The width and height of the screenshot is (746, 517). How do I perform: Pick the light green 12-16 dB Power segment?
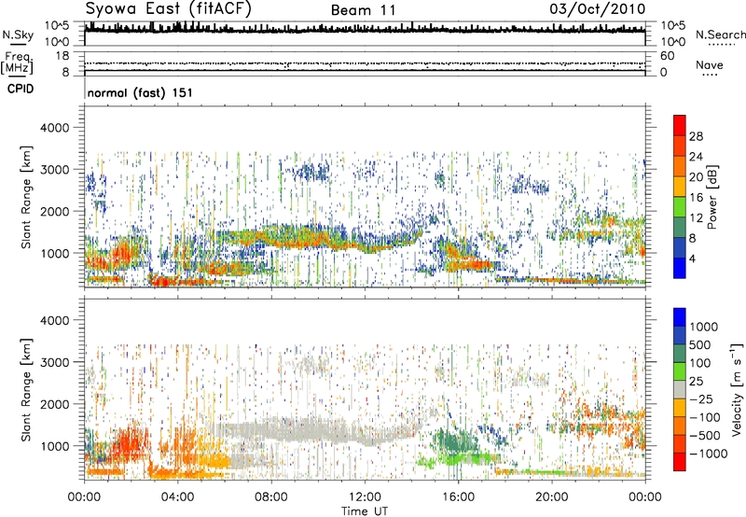(680, 207)
